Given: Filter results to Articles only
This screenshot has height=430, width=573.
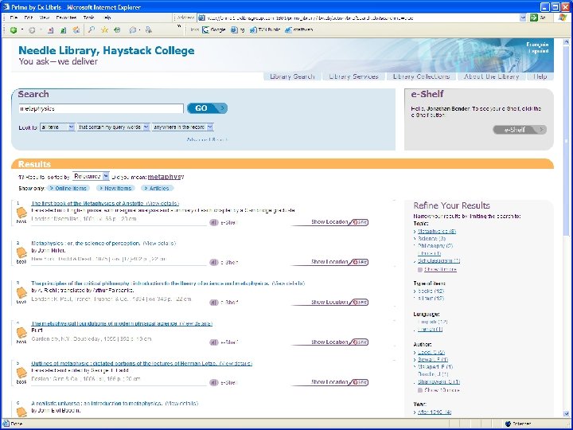Looking at the screenshot, I should click(157, 188).
